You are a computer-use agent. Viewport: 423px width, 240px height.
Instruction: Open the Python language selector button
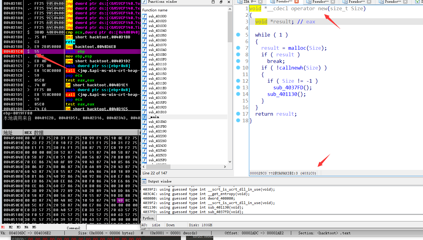148,218
